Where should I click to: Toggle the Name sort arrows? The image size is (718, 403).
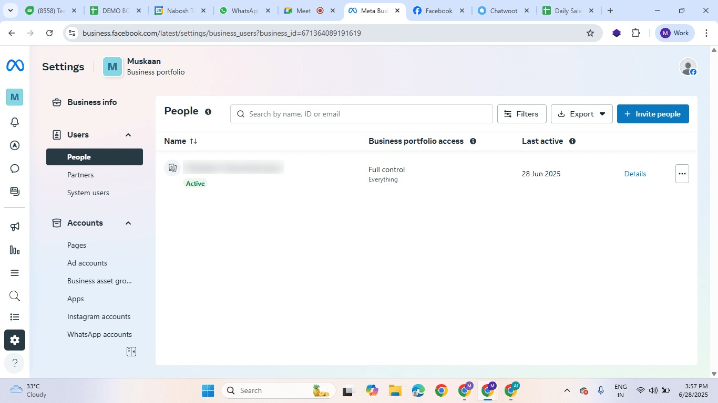[x=193, y=141]
